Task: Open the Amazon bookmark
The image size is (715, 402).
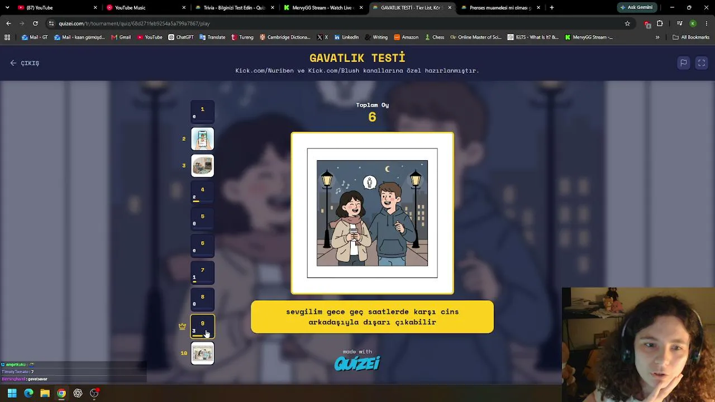Action: [406, 37]
